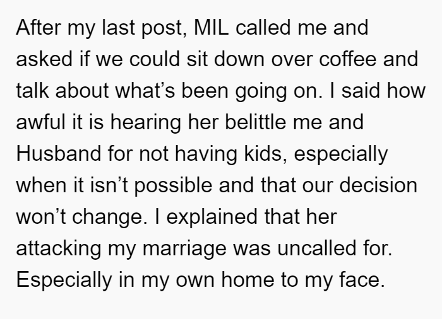Image resolution: width=442 pixels, height=319 pixels.
Task: Click the word "possible" in the text
Action: 173,185
